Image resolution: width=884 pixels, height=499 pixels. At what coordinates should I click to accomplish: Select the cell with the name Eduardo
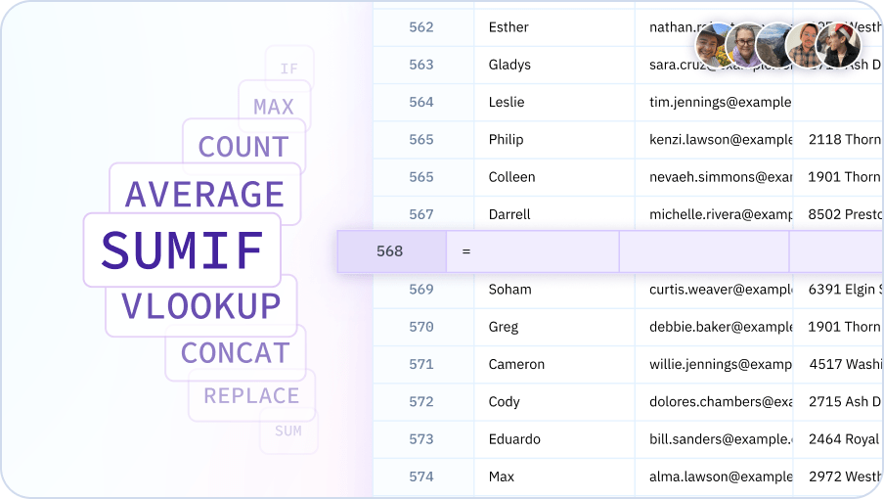tap(554, 439)
